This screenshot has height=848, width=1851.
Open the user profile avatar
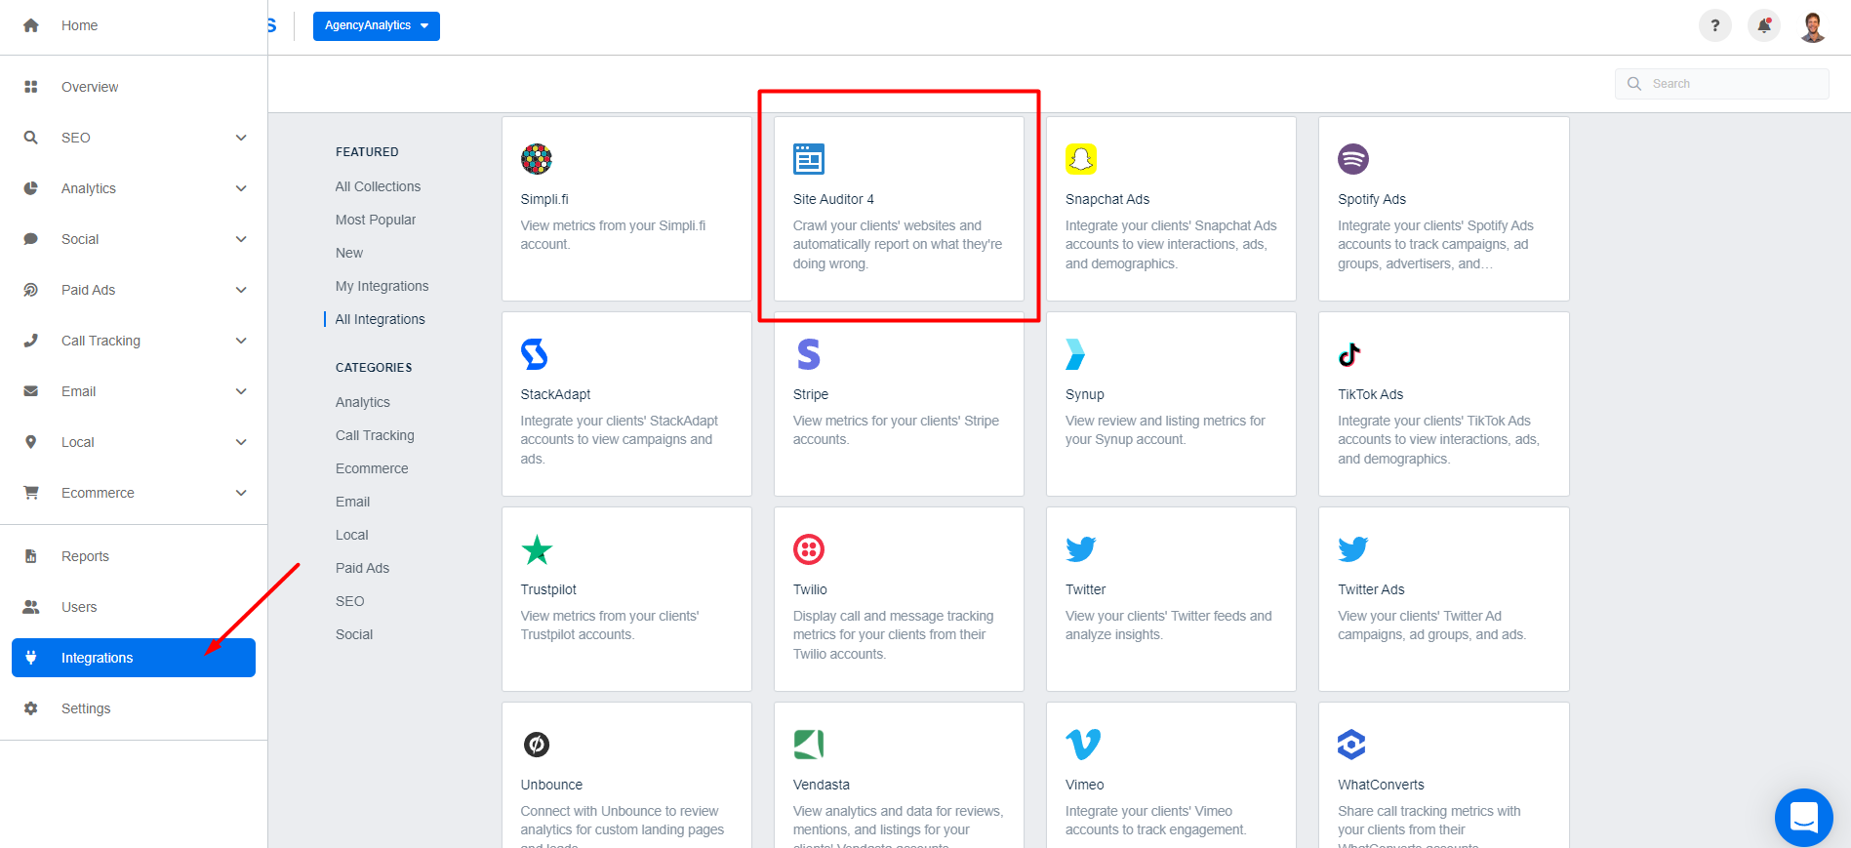[1813, 26]
